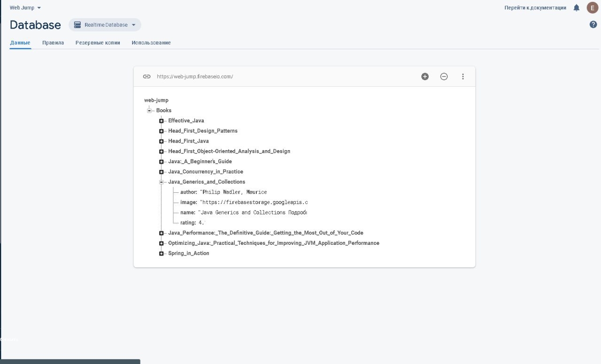The image size is (601, 364).
Task: Expand Optimizing_Java Practical Techniques node
Action: coord(161,243)
